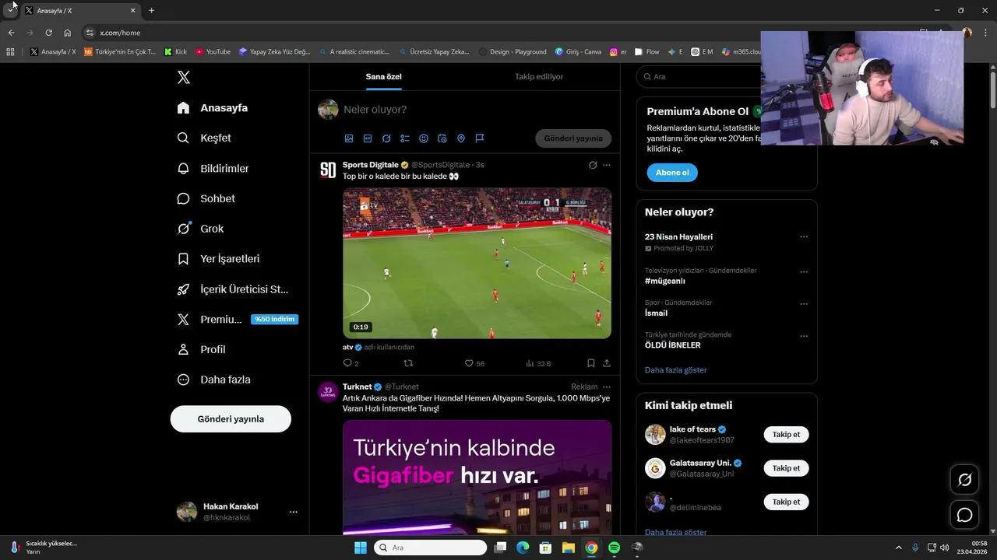Open Microsoft Edge from the taskbar
The height and width of the screenshot is (560, 997).
[x=523, y=548]
